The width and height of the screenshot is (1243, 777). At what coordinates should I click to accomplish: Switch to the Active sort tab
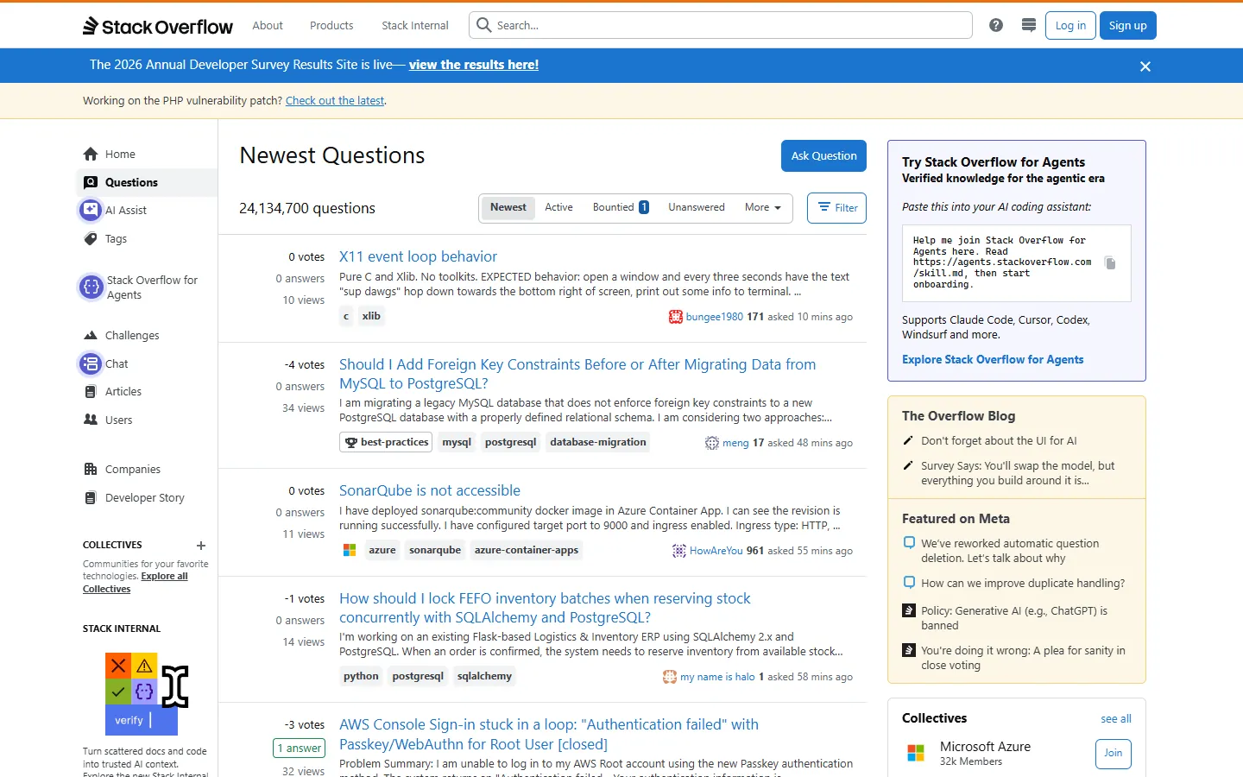click(x=558, y=207)
